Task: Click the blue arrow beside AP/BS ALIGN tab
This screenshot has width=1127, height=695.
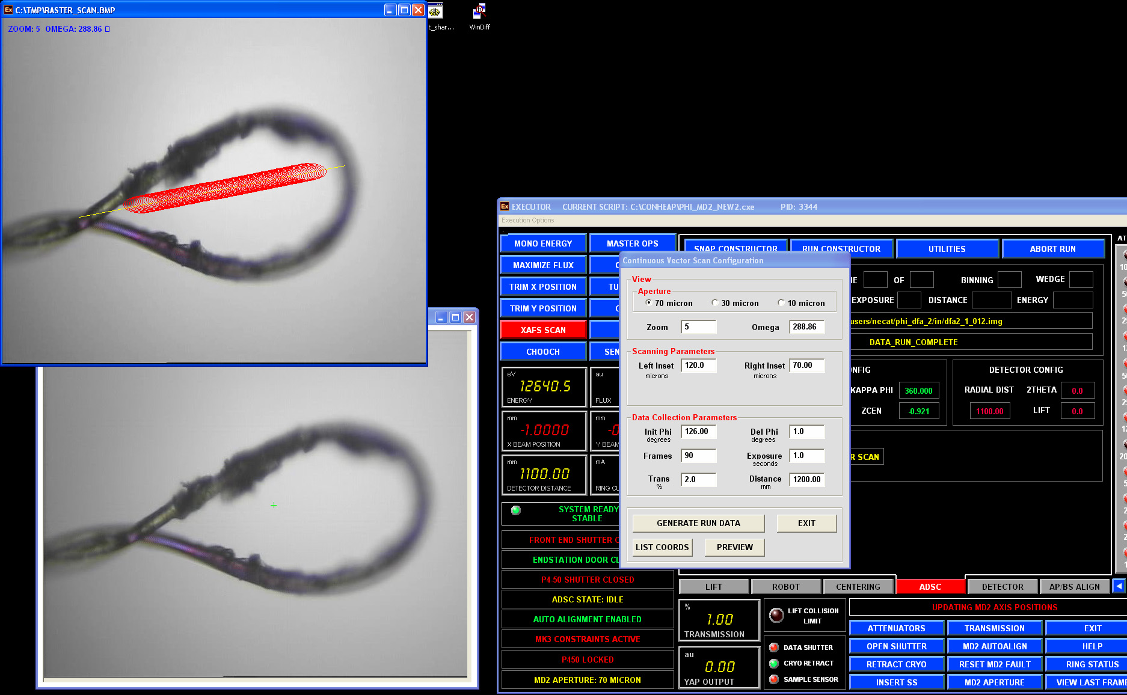Action: coord(1119,586)
